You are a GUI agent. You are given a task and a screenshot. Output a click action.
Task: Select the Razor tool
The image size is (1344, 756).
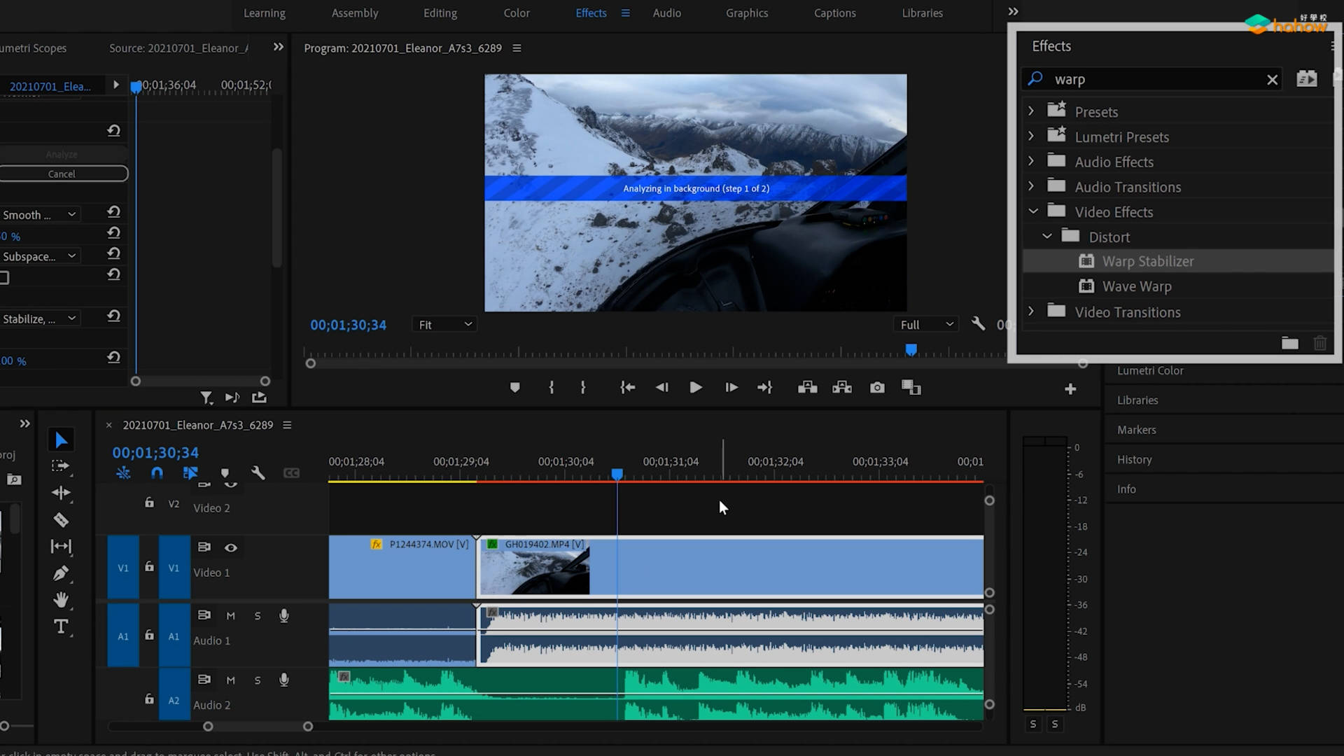[61, 520]
